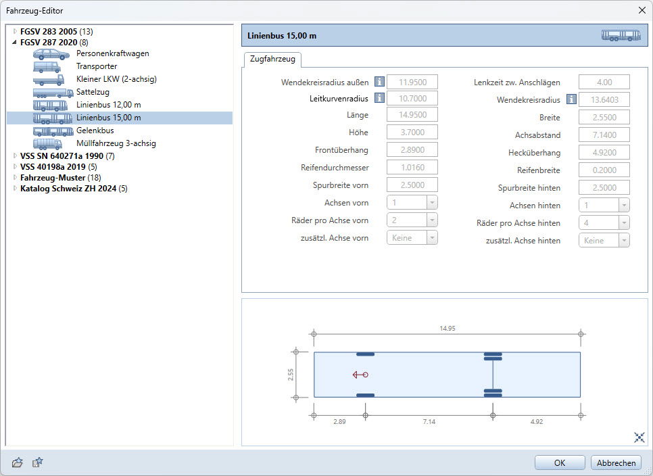Switch to the Zugfahrzeug tab
The height and width of the screenshot is (476, 653).
[272, 59]
